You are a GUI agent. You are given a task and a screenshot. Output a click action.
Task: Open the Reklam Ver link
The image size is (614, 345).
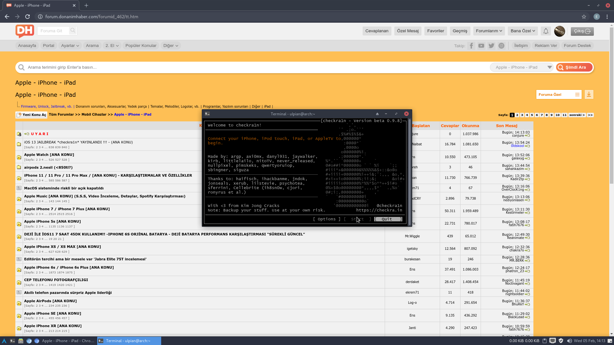(x=546, y=46)
